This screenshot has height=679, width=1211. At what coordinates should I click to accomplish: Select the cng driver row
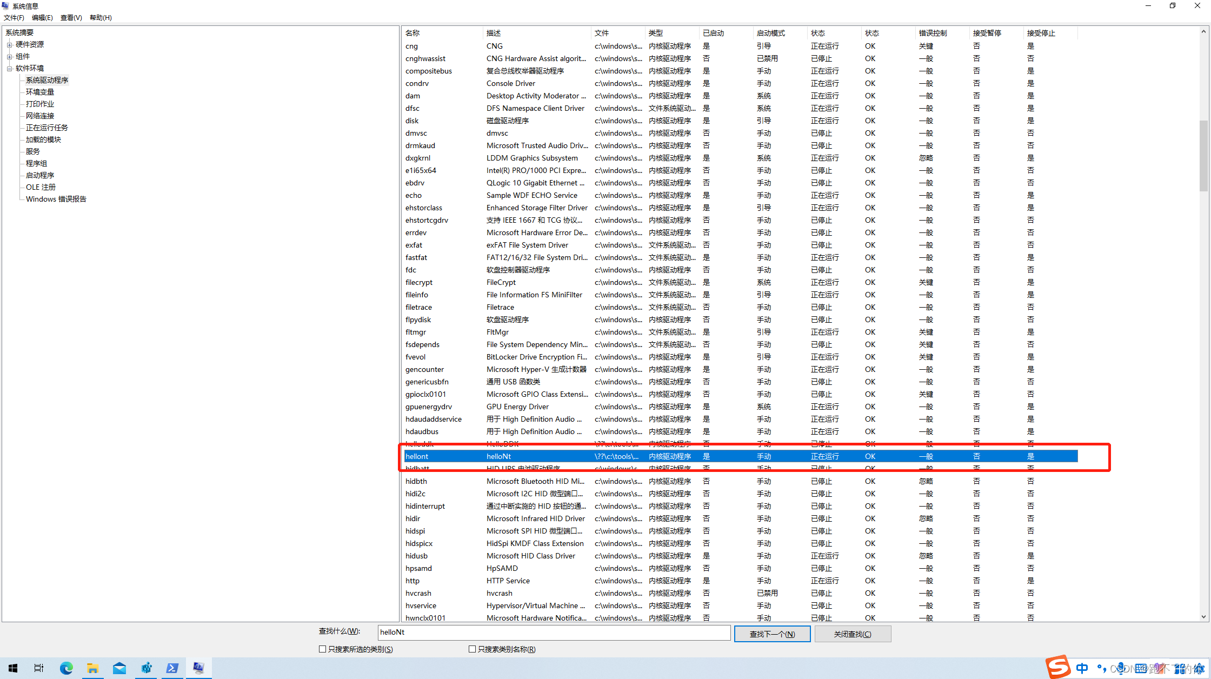click(741, 46)
